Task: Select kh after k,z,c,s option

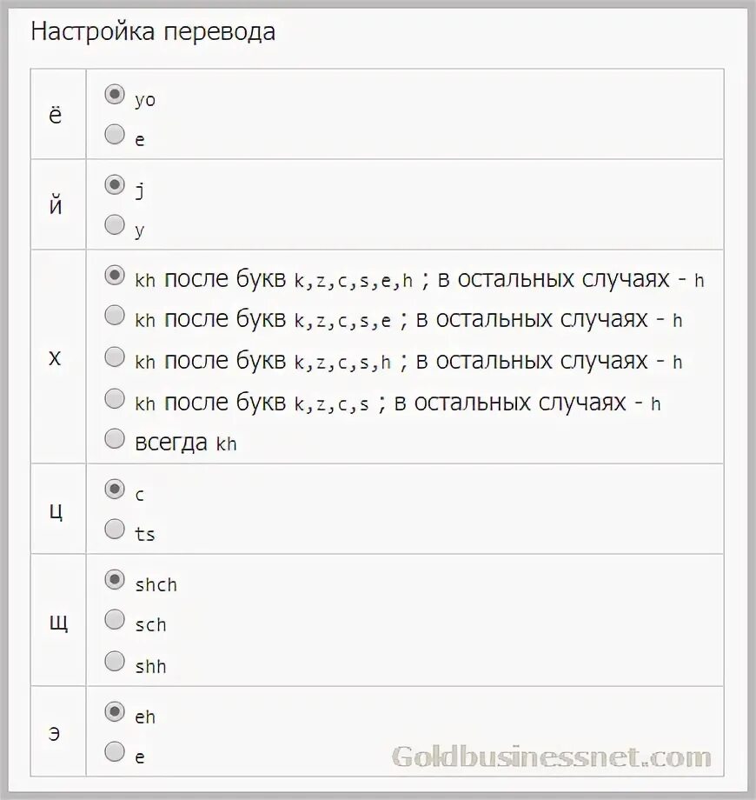Action: point(115,399)
